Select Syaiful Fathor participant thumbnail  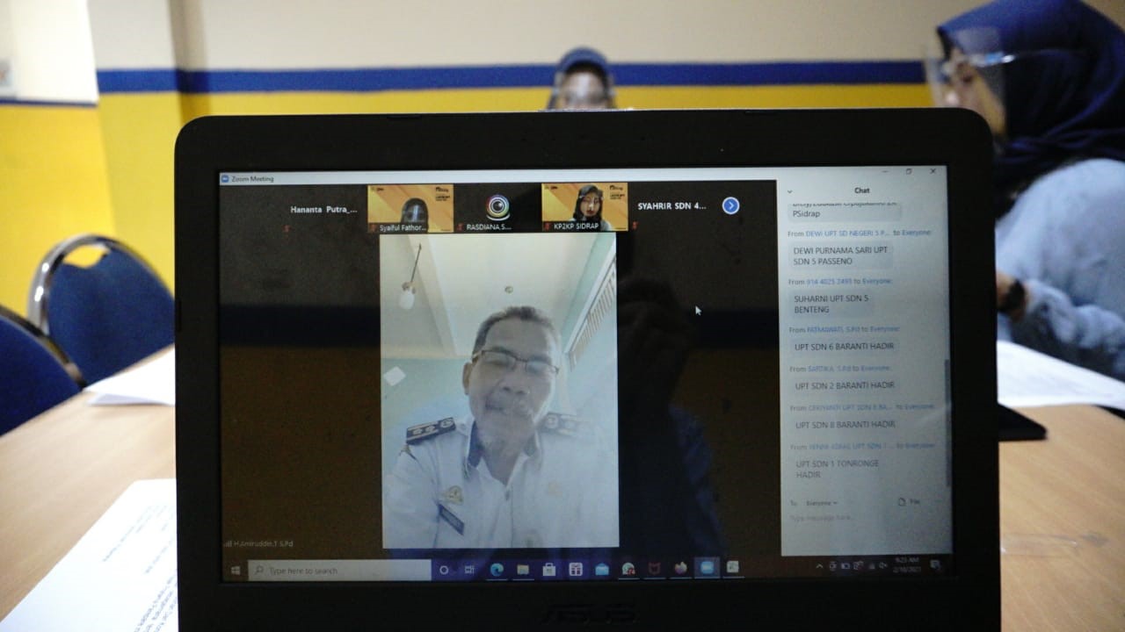410,208
